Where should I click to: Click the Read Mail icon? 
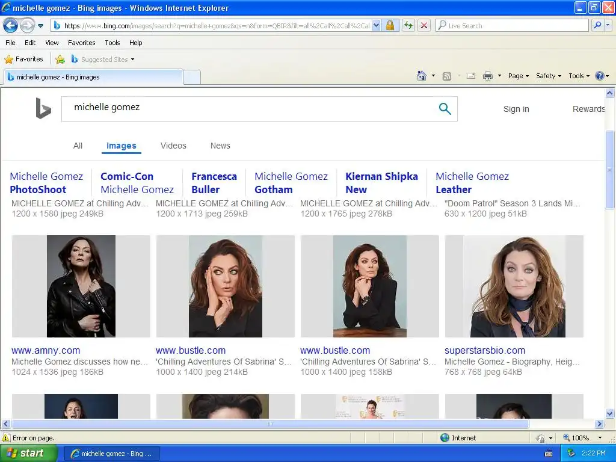pos(470,76)
